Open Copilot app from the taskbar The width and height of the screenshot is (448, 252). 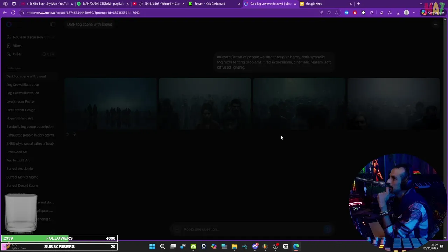214,246
